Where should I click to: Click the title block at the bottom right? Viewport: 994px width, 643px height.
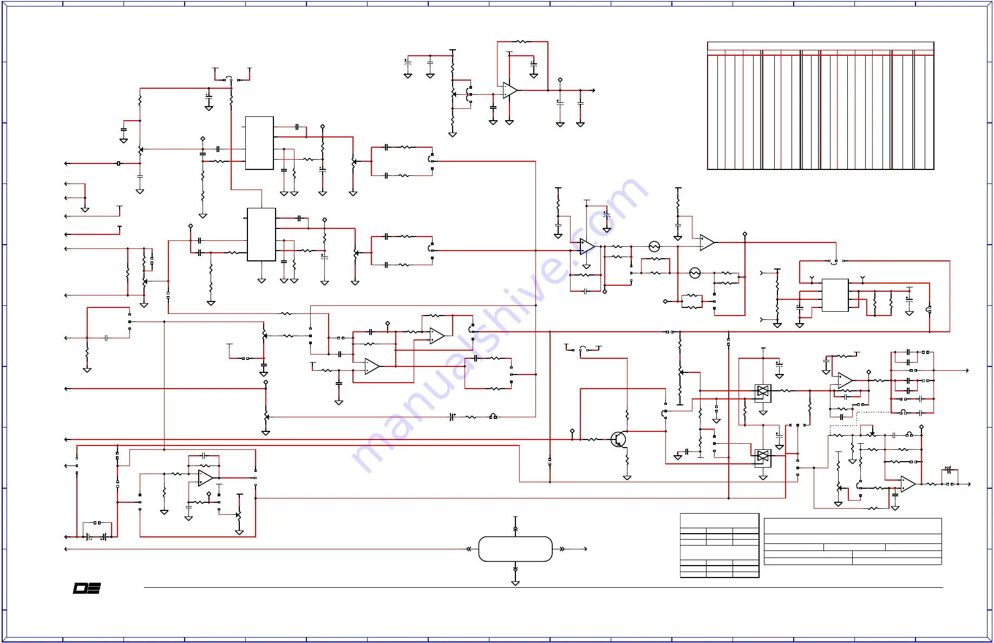pyautogui.click(x=853, y=541)
